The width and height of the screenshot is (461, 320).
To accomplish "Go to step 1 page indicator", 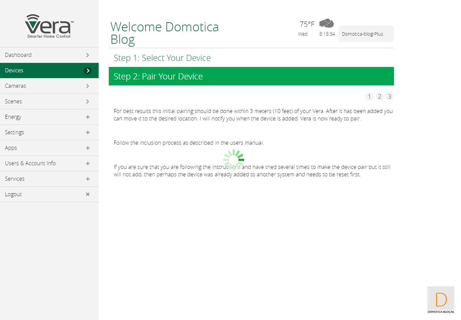I will (x=369, y=96).
